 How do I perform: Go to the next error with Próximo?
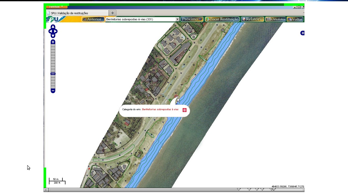192,19
